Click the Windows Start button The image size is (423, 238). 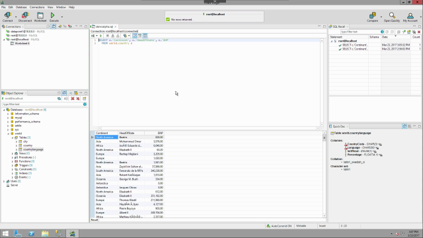[x=5, y=233]
